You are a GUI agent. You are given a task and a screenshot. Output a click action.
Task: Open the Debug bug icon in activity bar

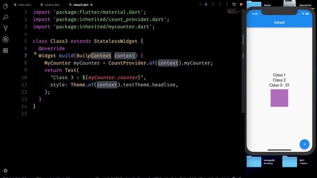5,39
